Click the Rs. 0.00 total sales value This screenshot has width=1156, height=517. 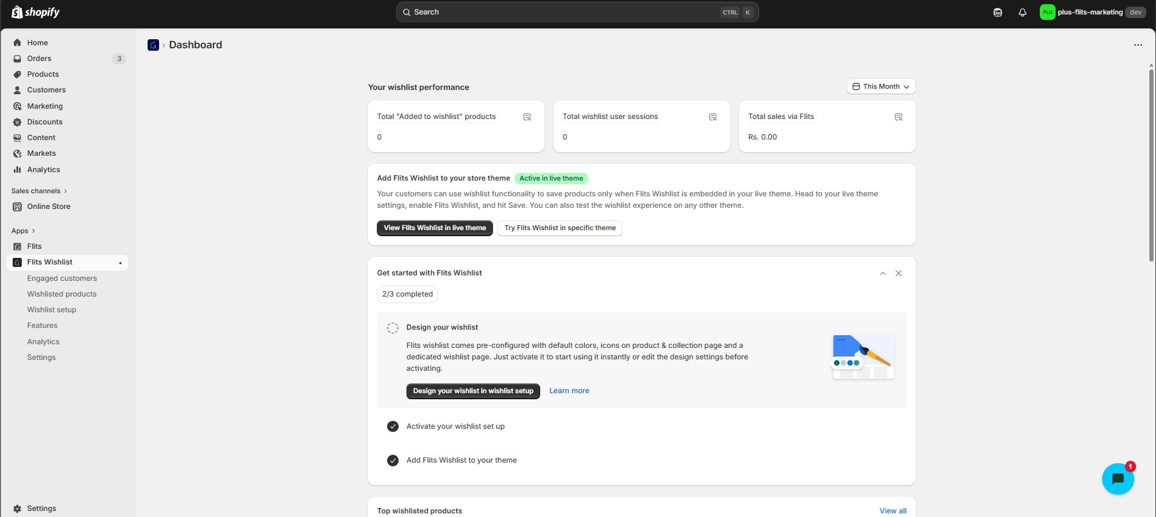click(x=762, y=137)
